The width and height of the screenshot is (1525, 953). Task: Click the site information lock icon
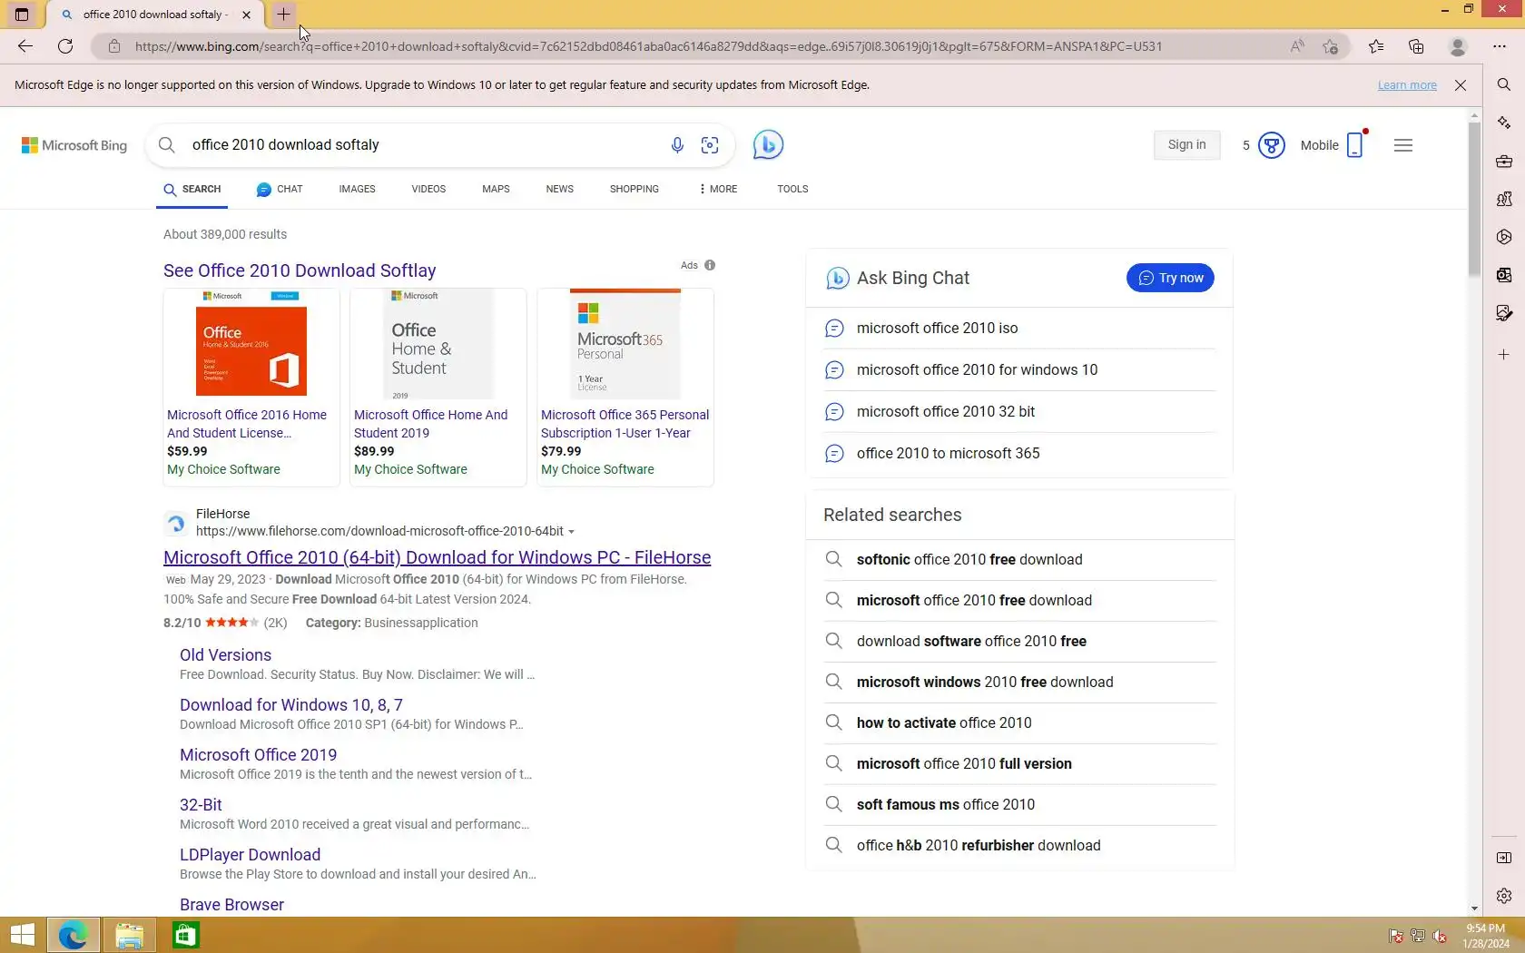[113, 46]
